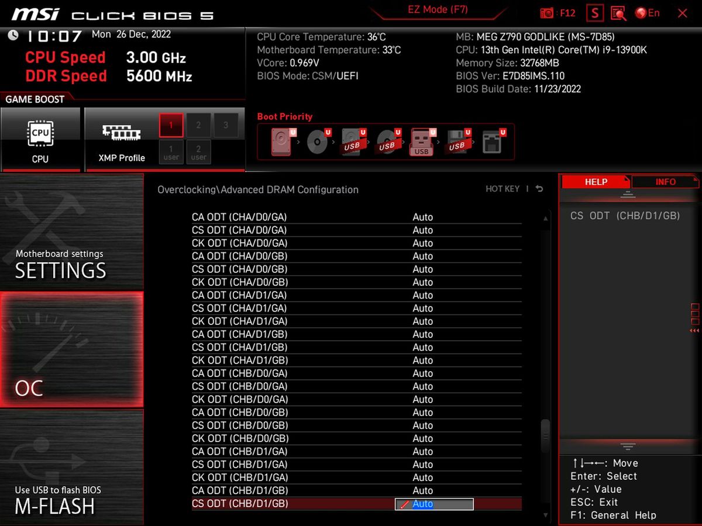This screenshot has height=526, width=702.
Task: Select the USB hard disk boot device icon
Action: pos(353,141)
